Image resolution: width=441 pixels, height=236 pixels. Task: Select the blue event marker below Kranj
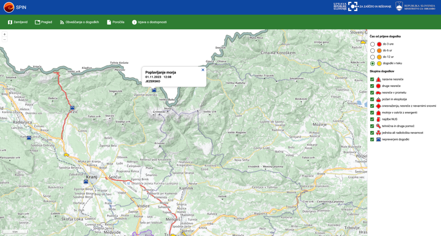coord(86,182)
